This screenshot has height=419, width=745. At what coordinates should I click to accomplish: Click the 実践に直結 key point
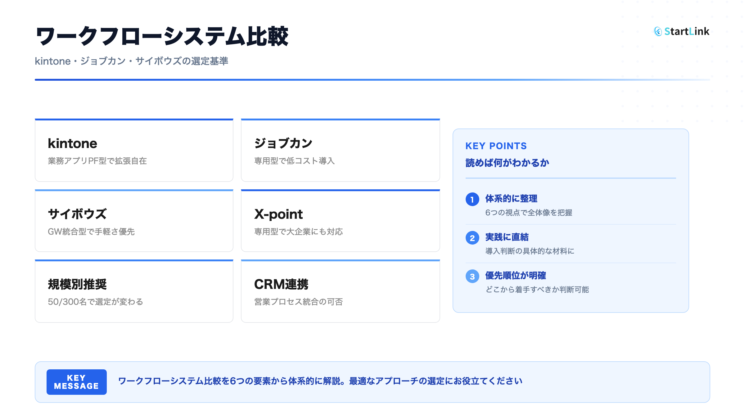[507, 237]
